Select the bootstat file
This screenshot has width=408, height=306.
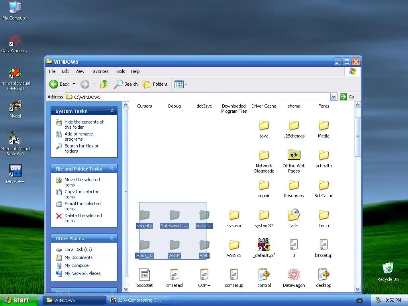[x=144, y=275]
